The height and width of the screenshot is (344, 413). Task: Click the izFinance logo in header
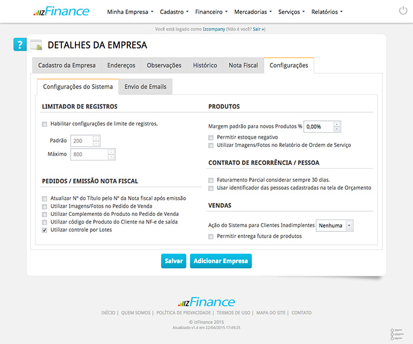pyautogui.click(x=61, y=11)
